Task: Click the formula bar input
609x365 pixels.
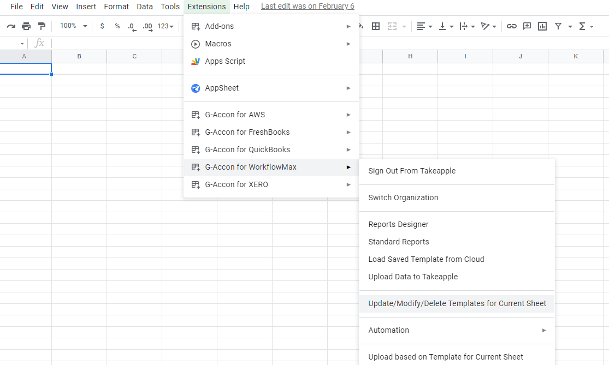Action: click(x=330, y=43)
